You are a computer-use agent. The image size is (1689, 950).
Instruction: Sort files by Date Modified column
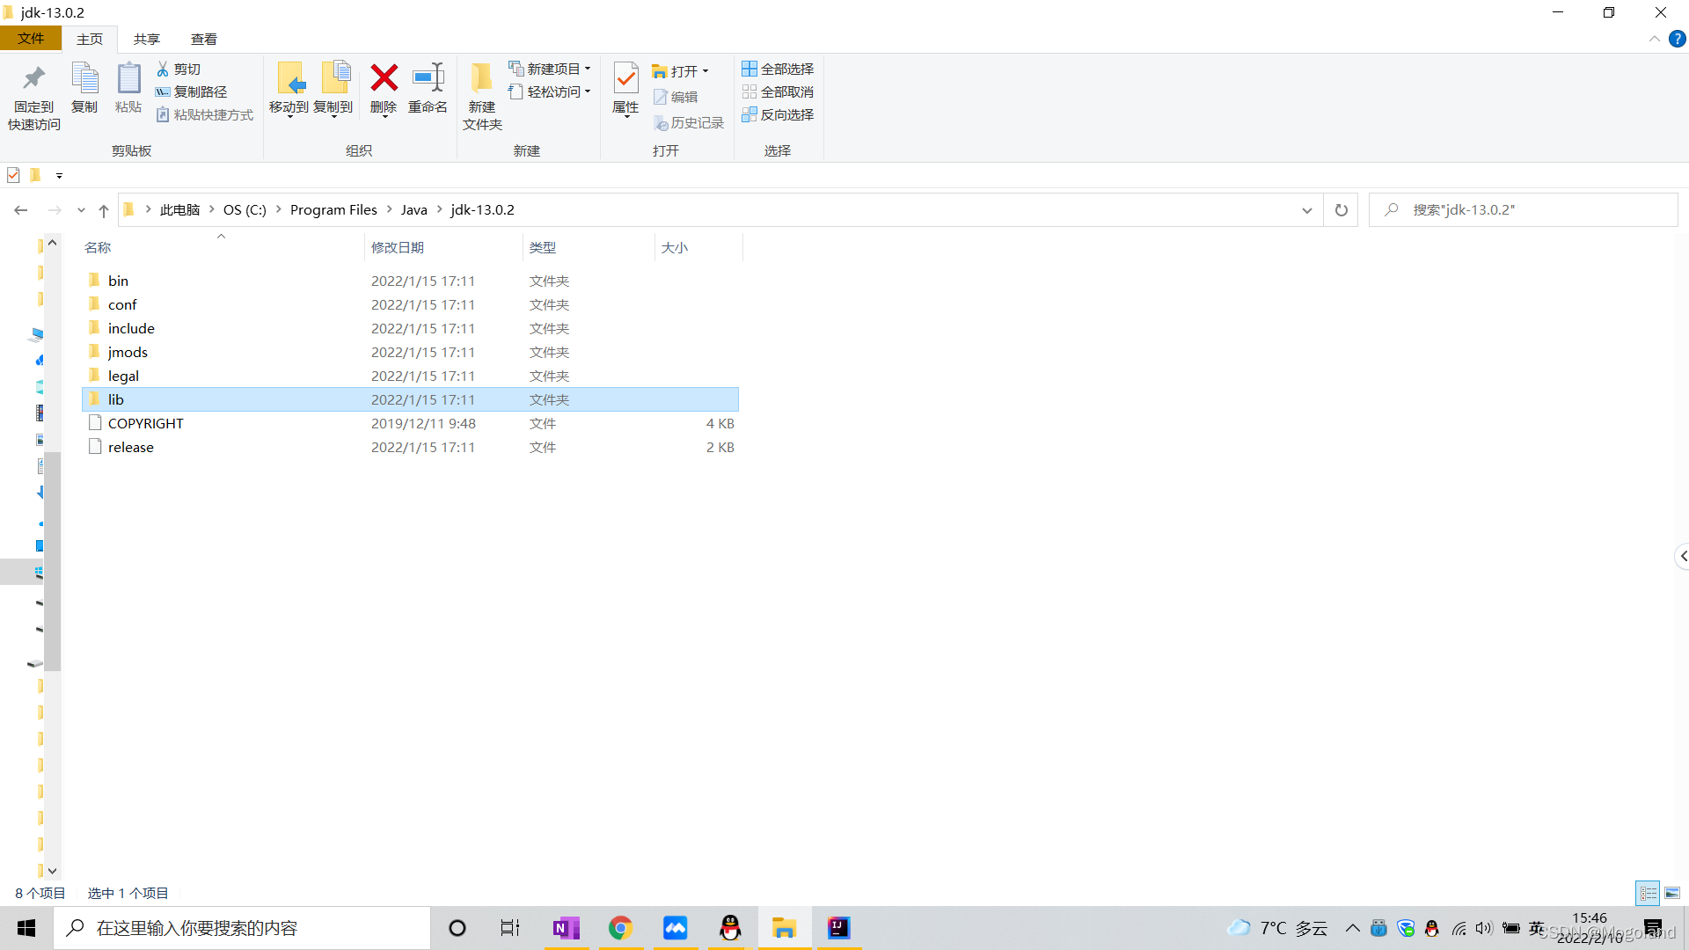tap(398, 247)
